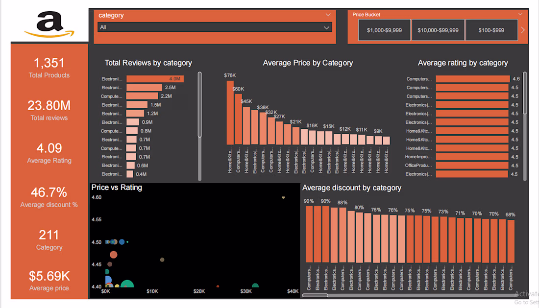
Task: Click the $5.69K Average price card
Action: coord(49,281)
